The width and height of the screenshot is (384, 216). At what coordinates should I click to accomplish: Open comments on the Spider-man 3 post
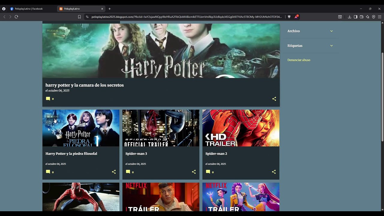pos(130,172)
